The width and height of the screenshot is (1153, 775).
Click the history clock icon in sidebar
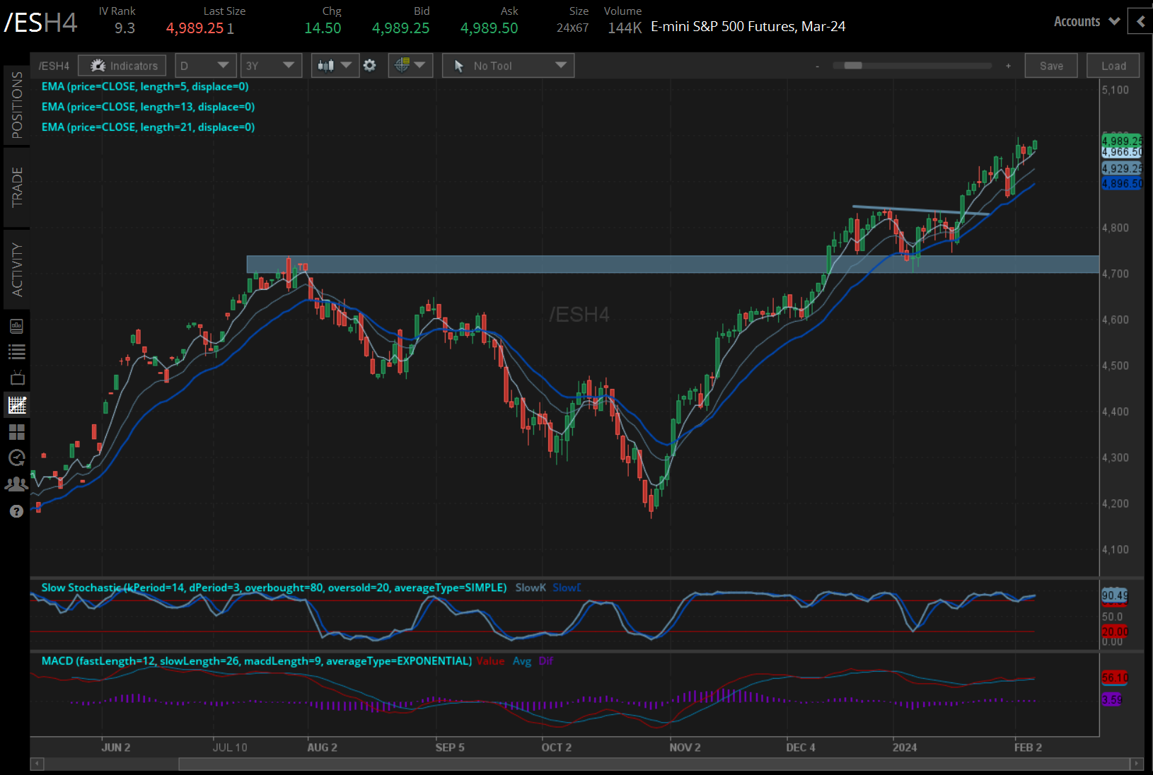click(x=16, y=458)
